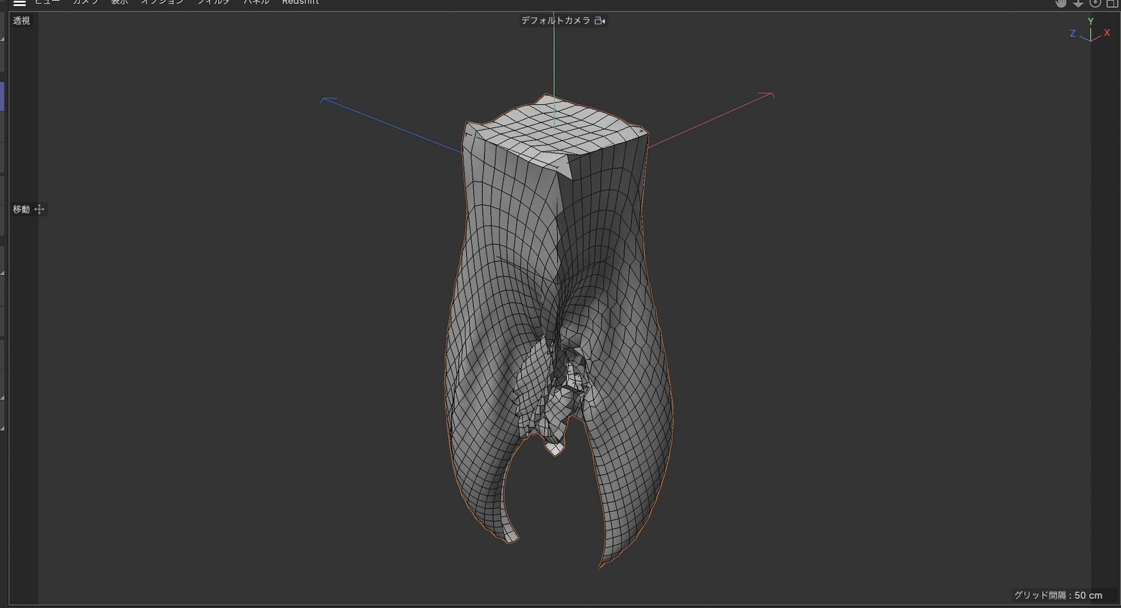
Task: Click the pan view hand icon
Action: tap(1060, 3)
